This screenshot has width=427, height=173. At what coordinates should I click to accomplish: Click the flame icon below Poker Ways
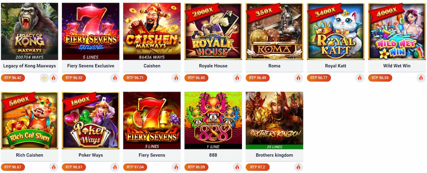pos(115,167)
